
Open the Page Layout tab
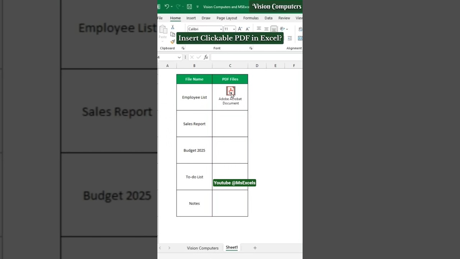tap(227, 18)
